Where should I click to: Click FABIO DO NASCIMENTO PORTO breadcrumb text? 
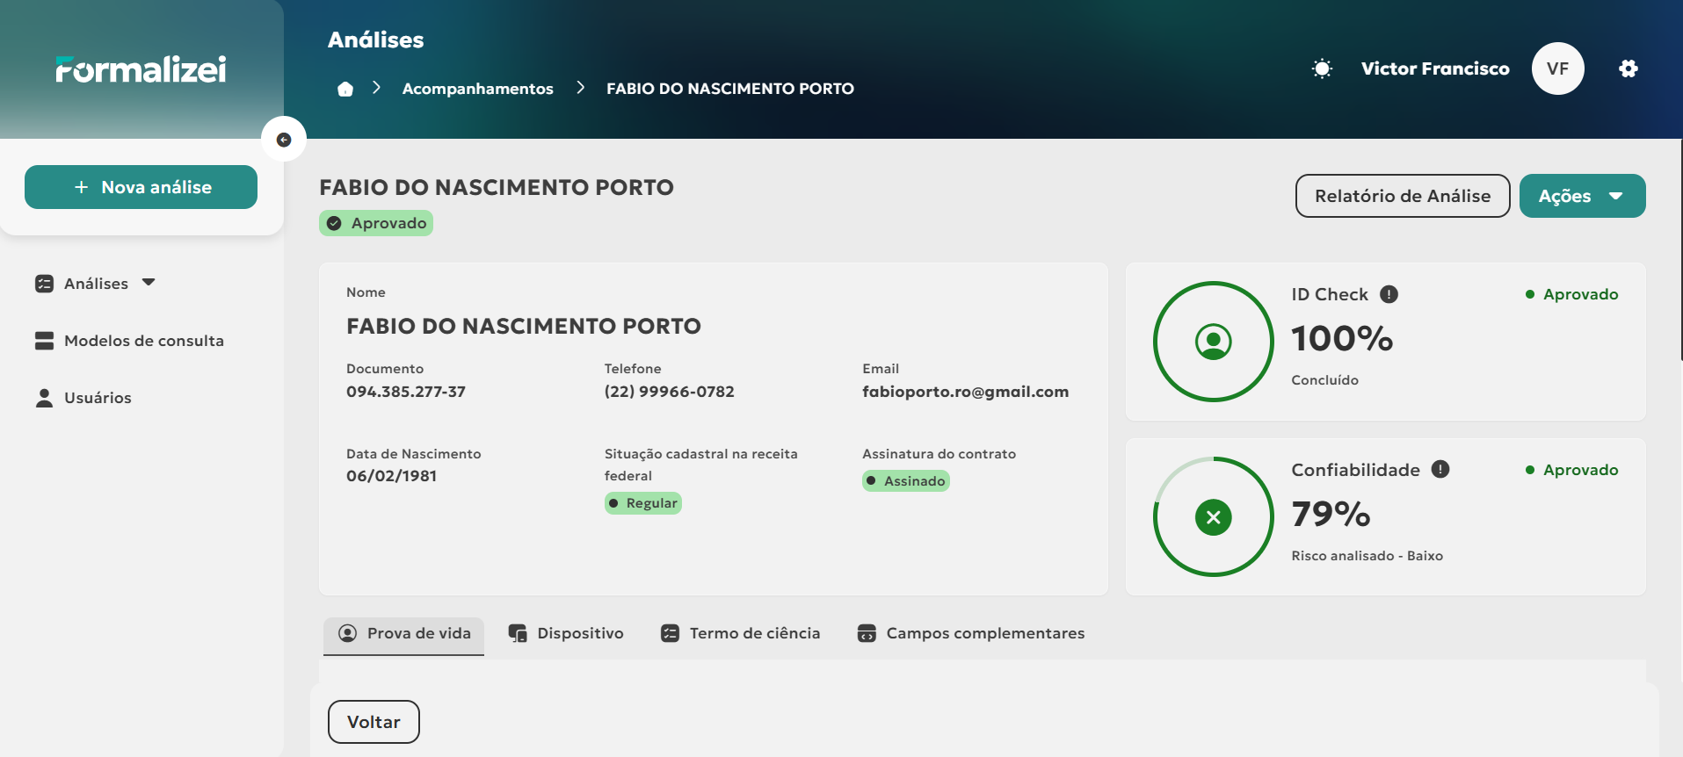[x=730, y=89]
